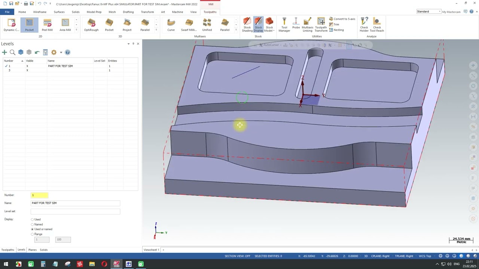The height and width of the screenshot is (269, 479).
Task: Open Levels display options gear
Action: (x=54, y=52)
